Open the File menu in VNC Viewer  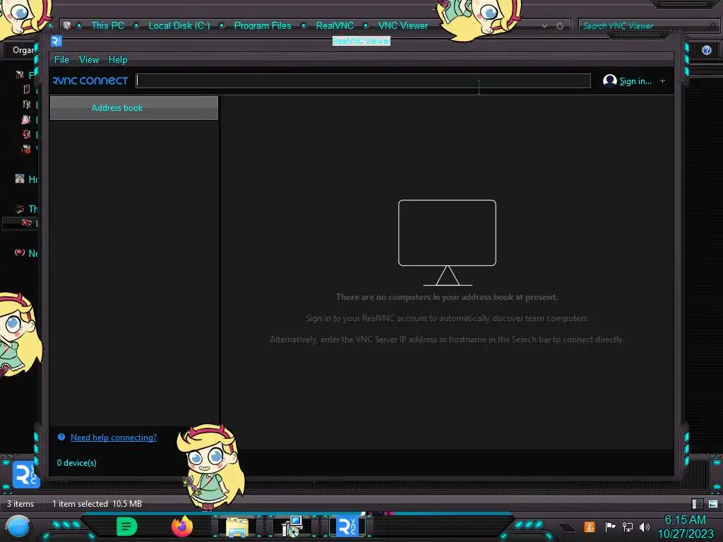point(61,59)
